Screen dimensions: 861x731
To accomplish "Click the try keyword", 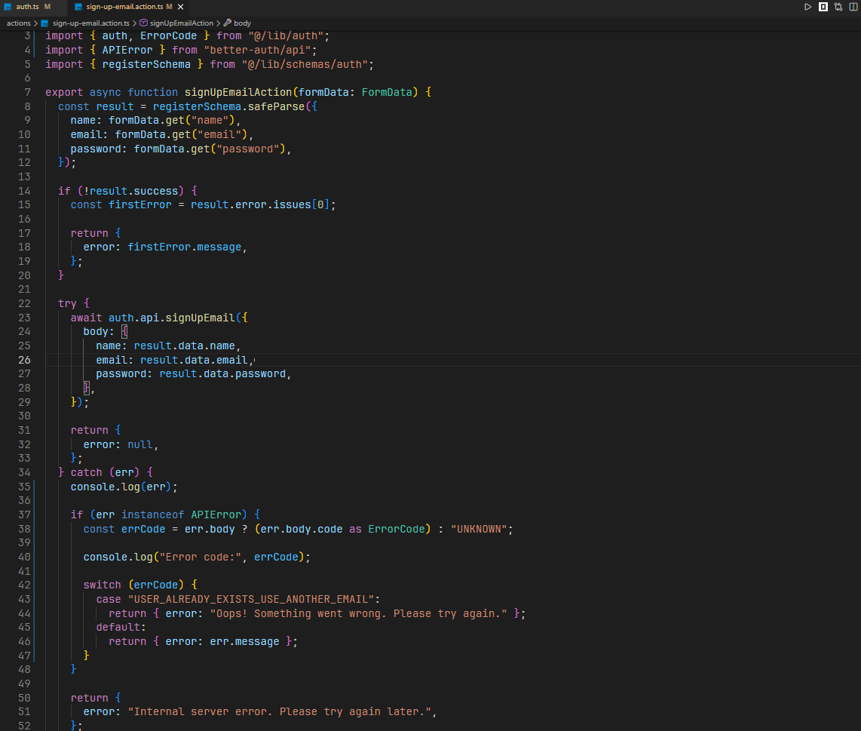I will tap(68, 303).
